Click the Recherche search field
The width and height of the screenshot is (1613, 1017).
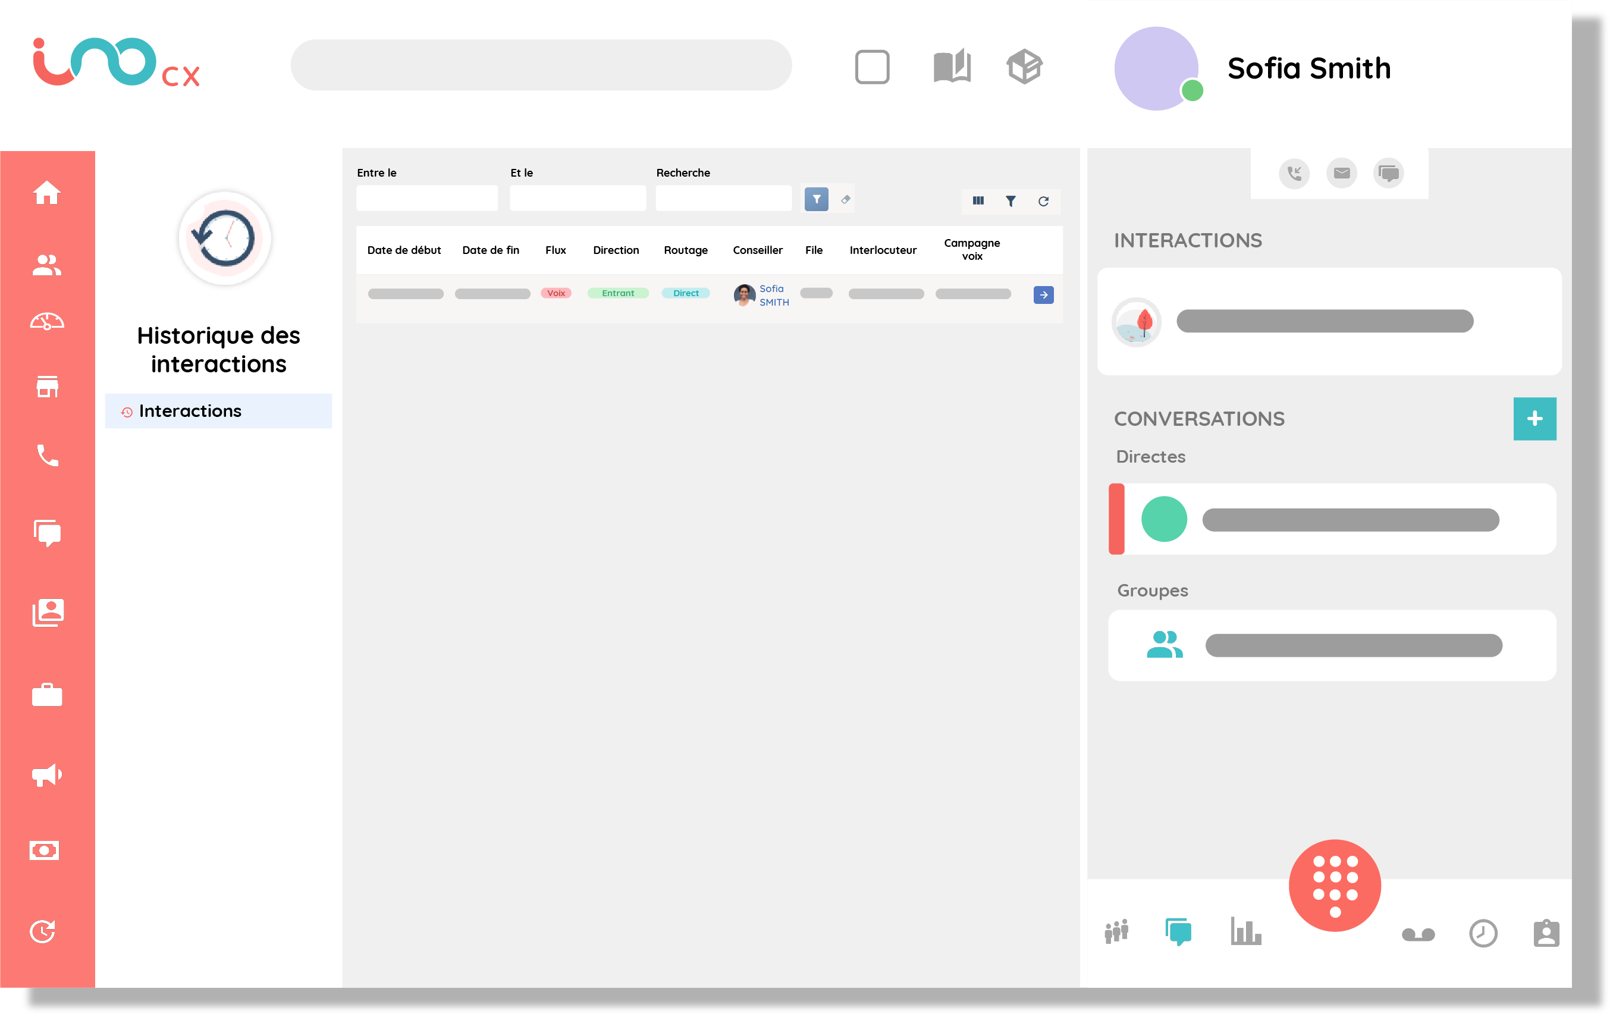(x=723, y=198)
